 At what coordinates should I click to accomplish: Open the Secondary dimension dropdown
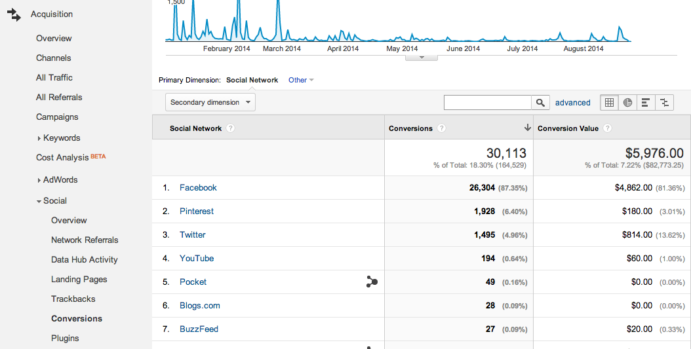tap(210, 102)
